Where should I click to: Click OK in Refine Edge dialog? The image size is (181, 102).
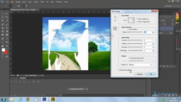point(151,74)
